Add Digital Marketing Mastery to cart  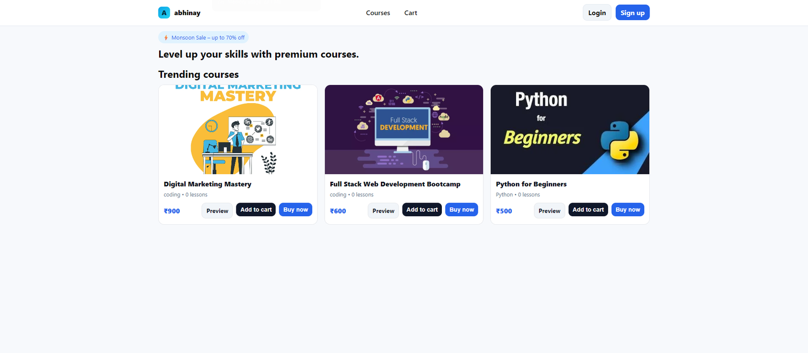[256, 210]
